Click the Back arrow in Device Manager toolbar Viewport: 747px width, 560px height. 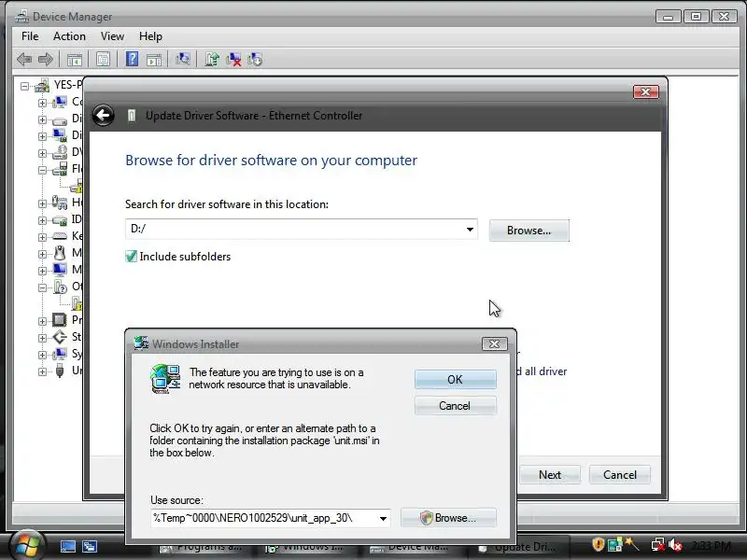24,60
